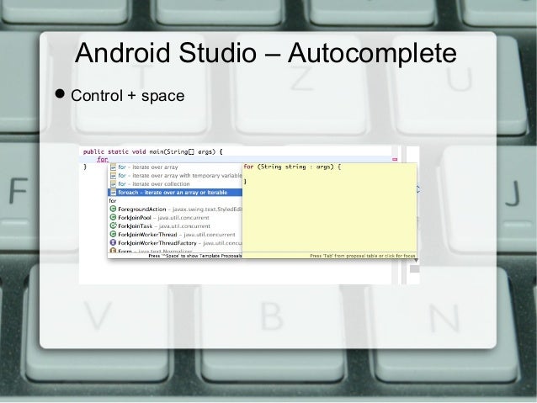Click 'Press Tab from proposal table' hint
The height and width of the screenshot is (403, 537).
(x=362, y=256)
